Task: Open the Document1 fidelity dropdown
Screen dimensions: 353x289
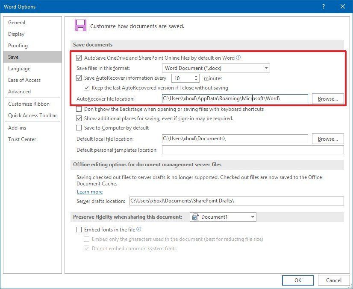Action: point(252,217)
